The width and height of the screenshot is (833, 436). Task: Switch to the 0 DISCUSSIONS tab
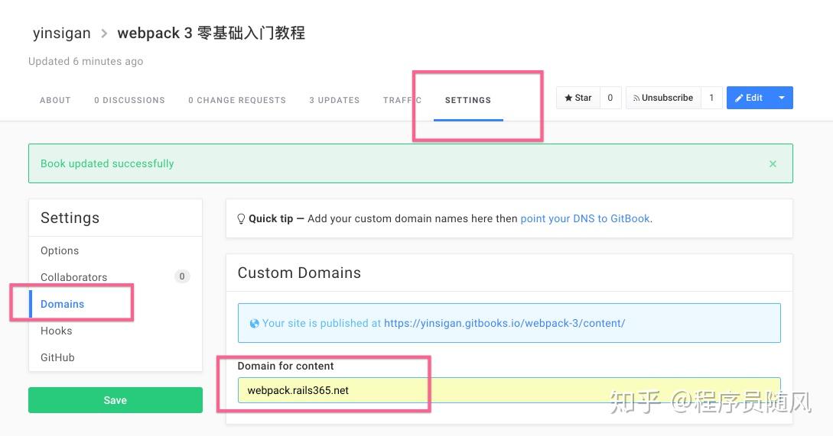[129, 100]
